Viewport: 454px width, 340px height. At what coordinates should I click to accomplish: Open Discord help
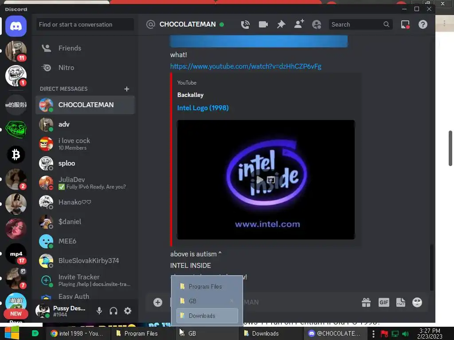click(423, 25)
